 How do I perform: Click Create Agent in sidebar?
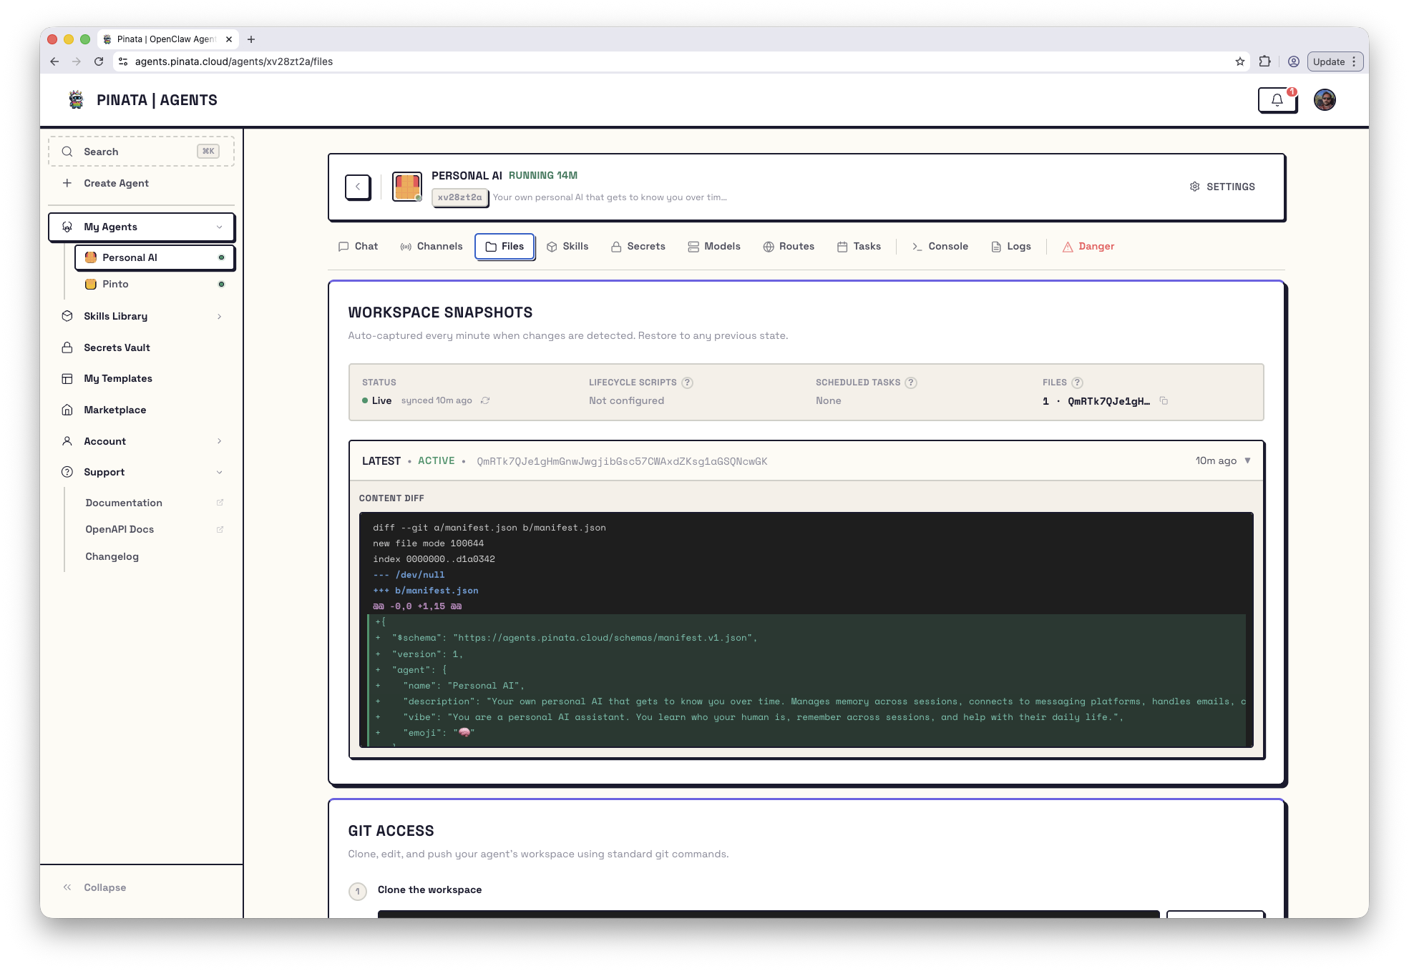coord(105,183)
